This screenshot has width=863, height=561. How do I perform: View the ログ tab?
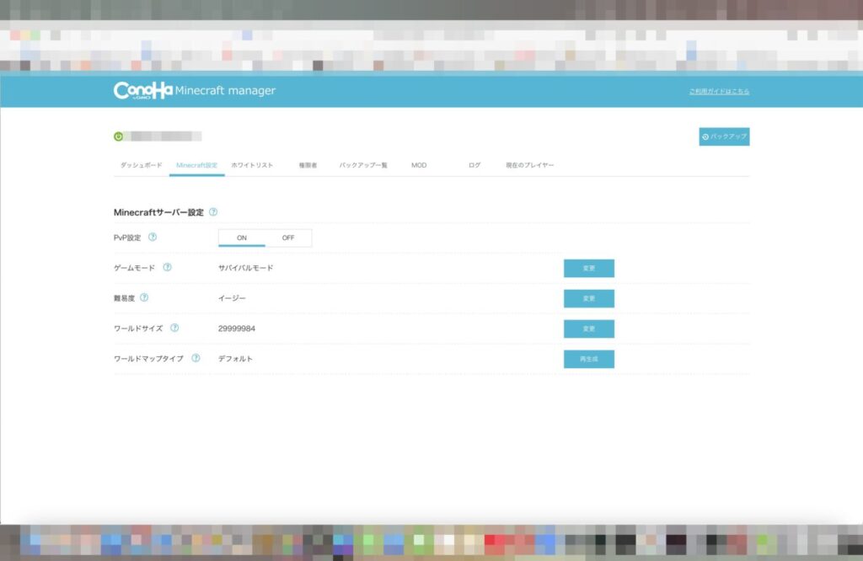[x=474, y=165]
